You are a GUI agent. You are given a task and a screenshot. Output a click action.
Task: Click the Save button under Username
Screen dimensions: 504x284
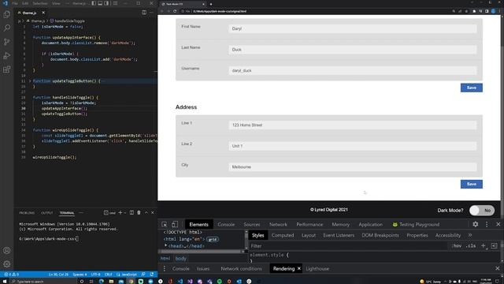[471, 88]
